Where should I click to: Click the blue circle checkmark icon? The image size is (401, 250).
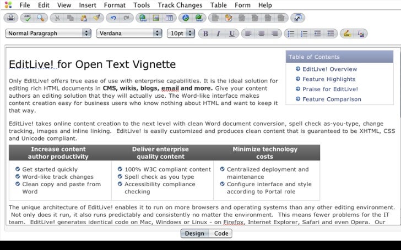(186, 18)
